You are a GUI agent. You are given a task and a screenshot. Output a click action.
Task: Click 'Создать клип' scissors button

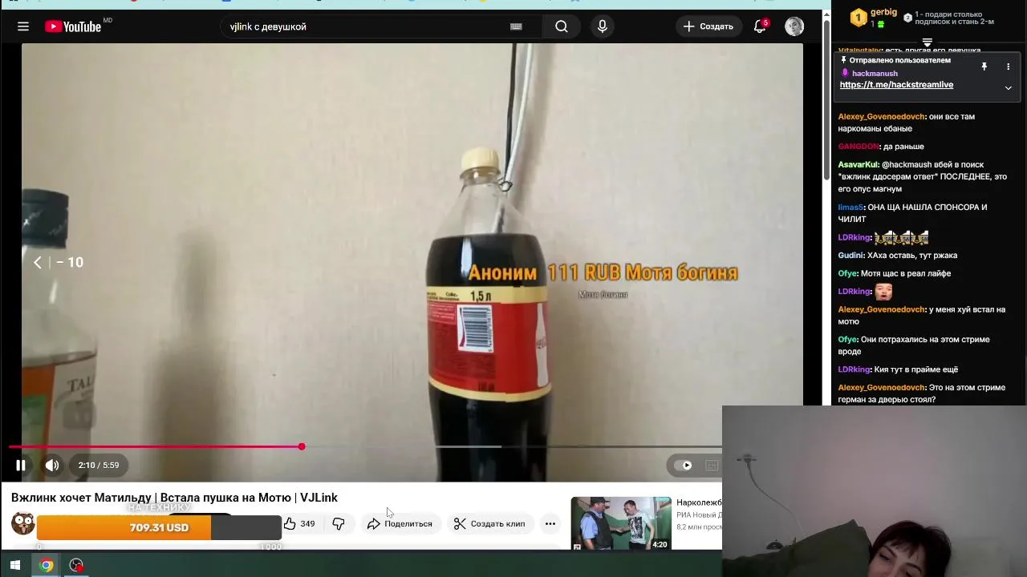click(489, 523)
